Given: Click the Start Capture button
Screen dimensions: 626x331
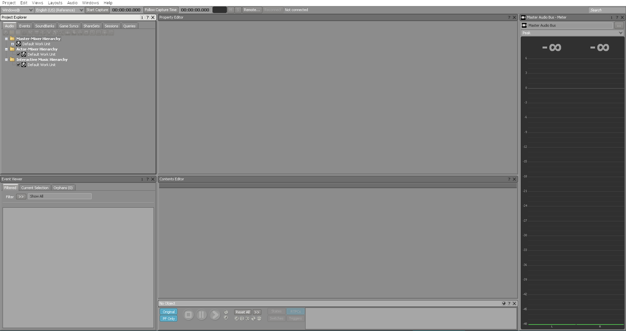Looking at the screenshot, I should click(x=97, y=10).
